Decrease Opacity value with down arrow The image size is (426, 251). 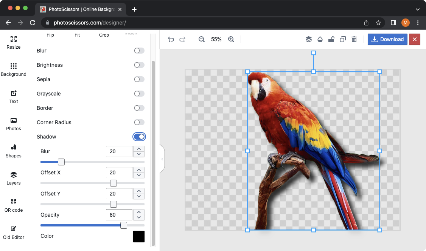click(x=139, y=217)
